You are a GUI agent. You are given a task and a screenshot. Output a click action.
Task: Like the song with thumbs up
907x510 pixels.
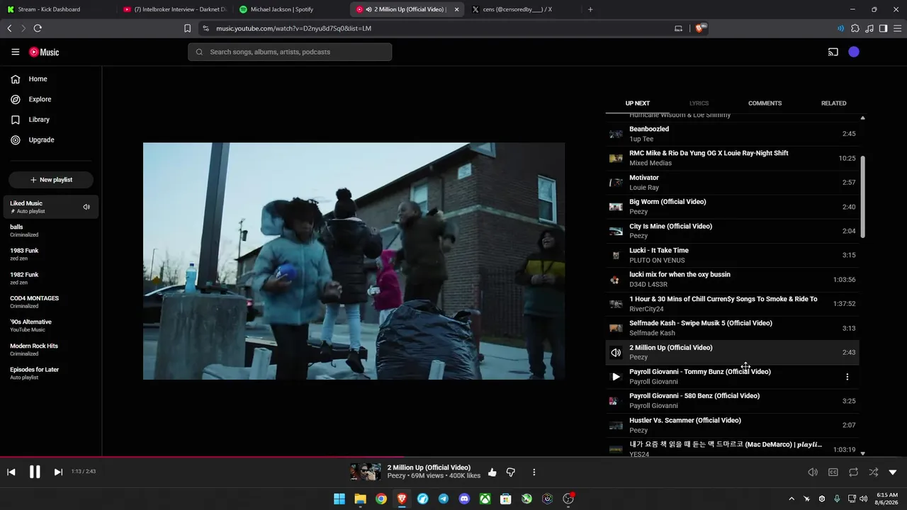(x=492, y=472)
